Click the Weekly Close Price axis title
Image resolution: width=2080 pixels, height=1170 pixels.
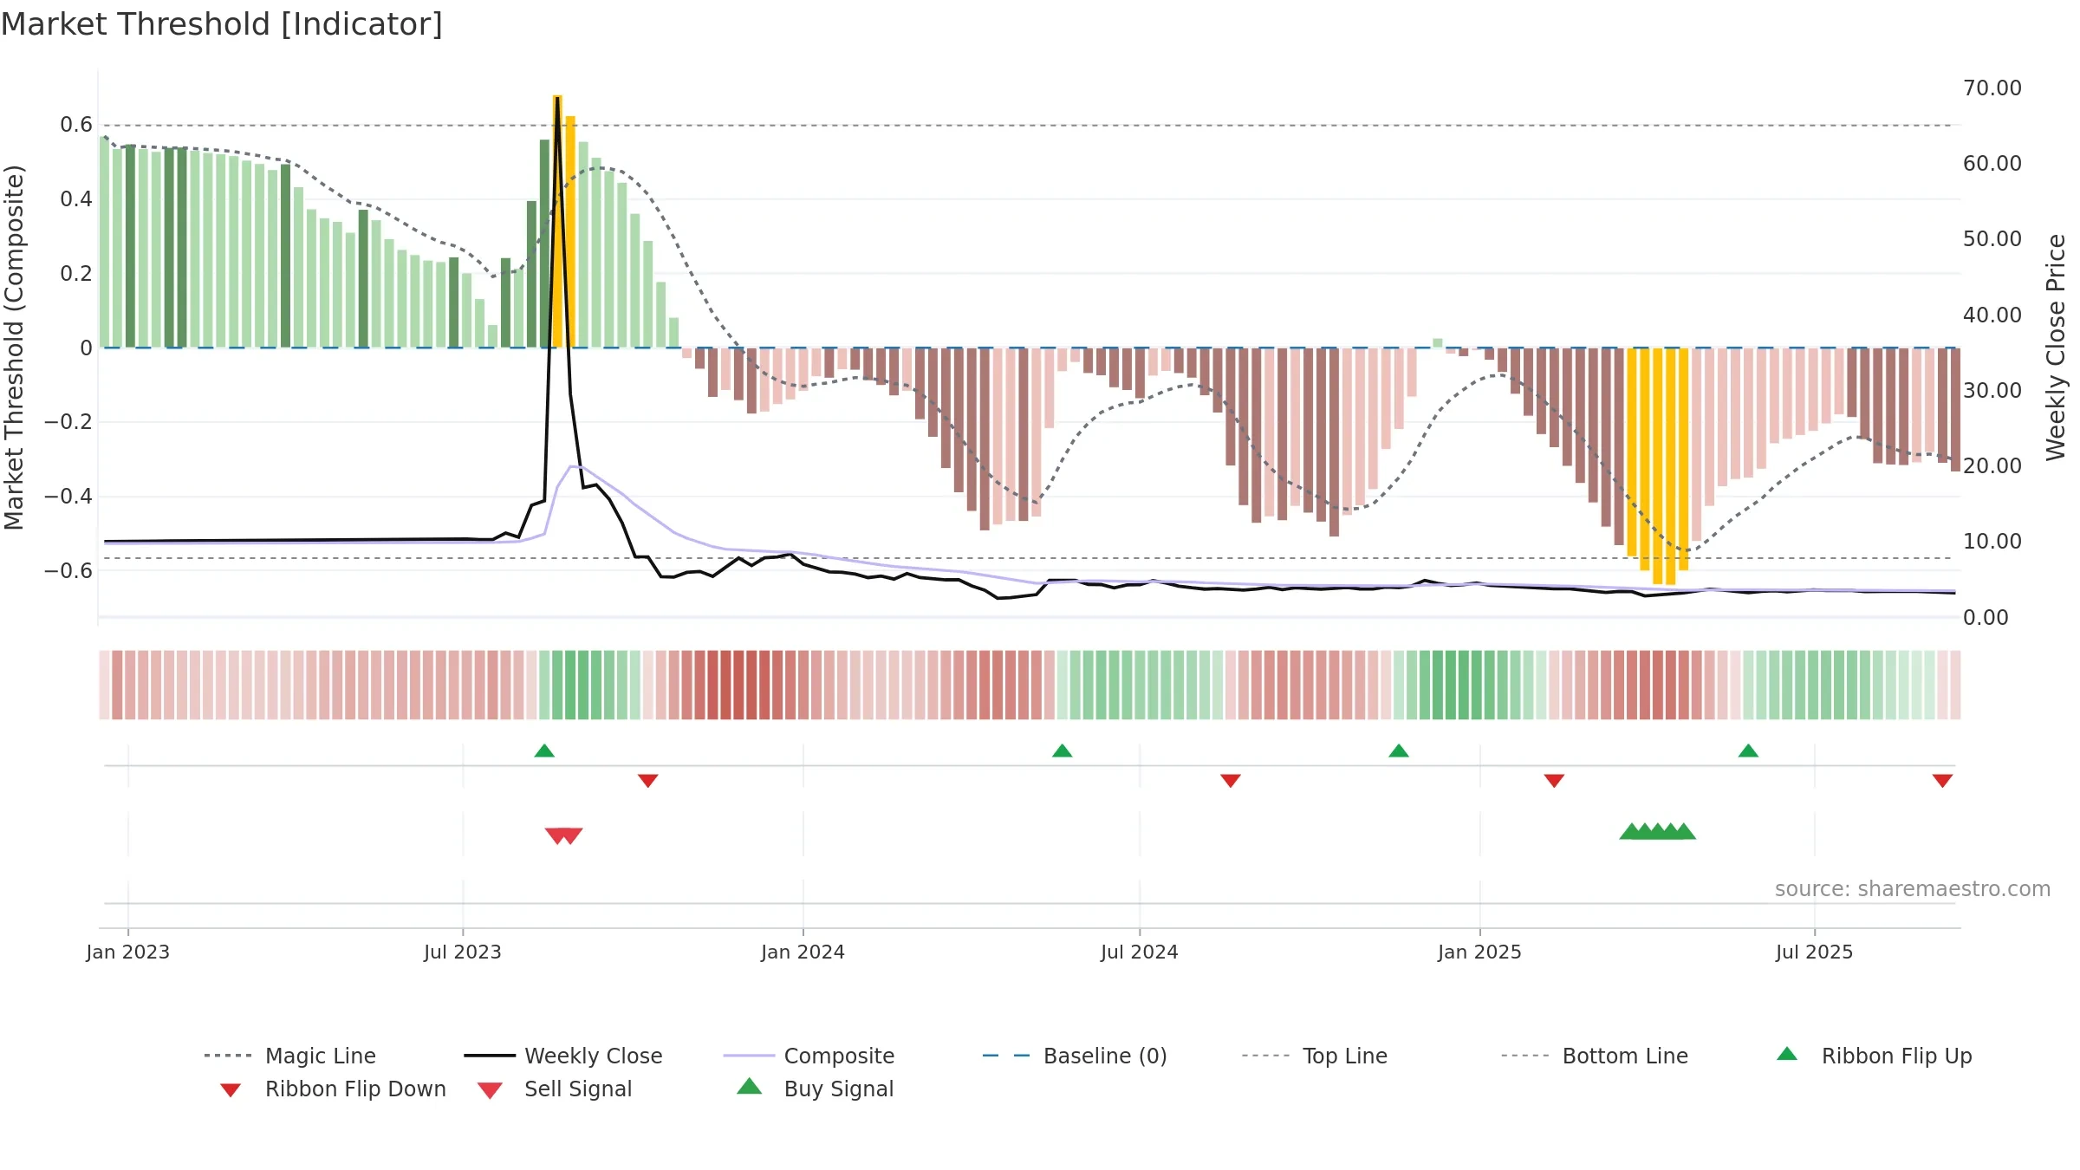tap(2056, 347)
